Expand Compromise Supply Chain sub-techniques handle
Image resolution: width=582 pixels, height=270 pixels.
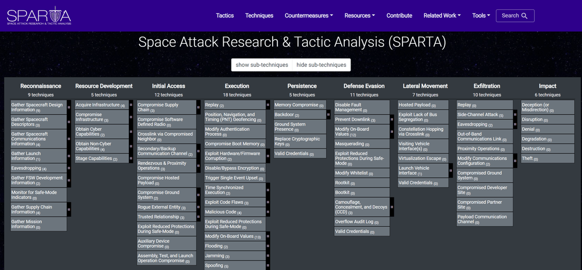(x=198, y=107)
